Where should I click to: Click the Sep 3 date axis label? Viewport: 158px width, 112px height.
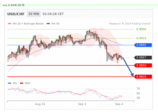pos(82,104)
